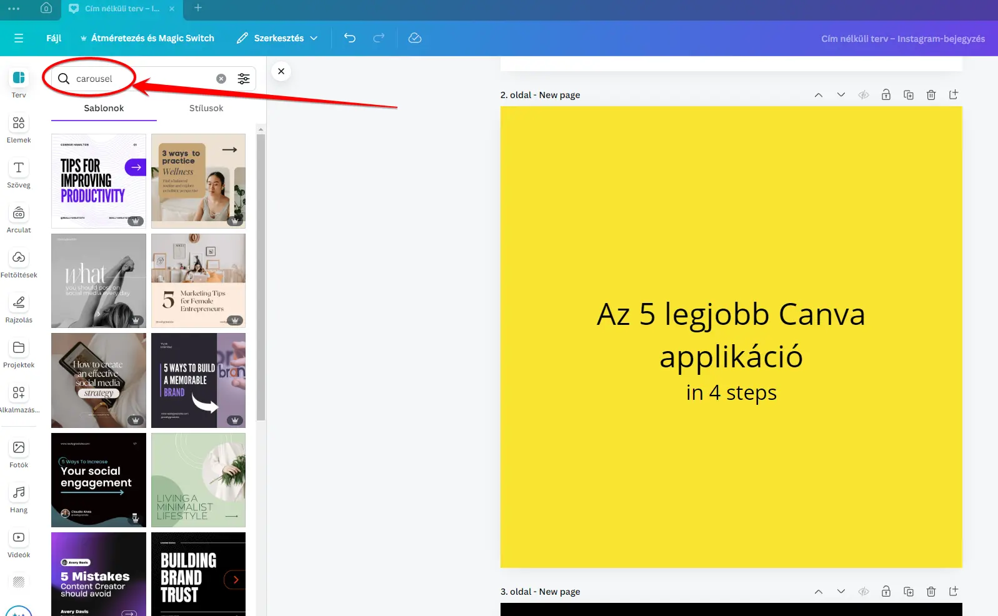Lock page 2
The width and height of the screenshot is (998, 616).
[x=886, y=95]
